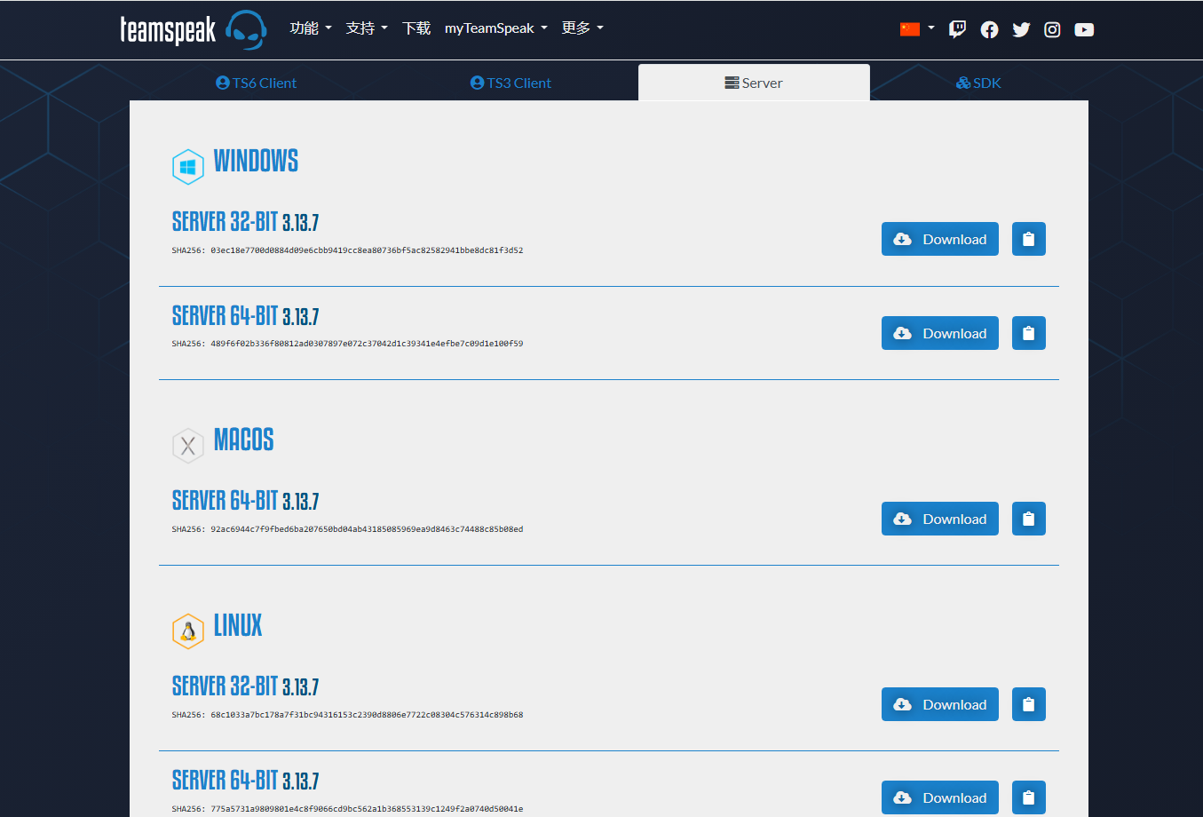Screen dimensions: 1203x817
Task: Expand the 功能 dropdown menu
Action: tap(310, 28)
